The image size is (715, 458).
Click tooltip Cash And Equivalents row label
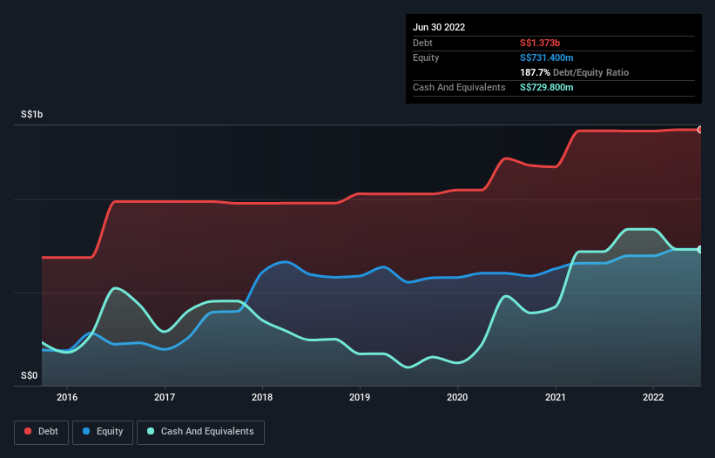click(x=459, y=87)
